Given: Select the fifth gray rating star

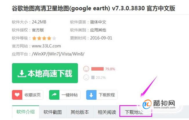Looking at the screenshot, I should pos(54,38).
